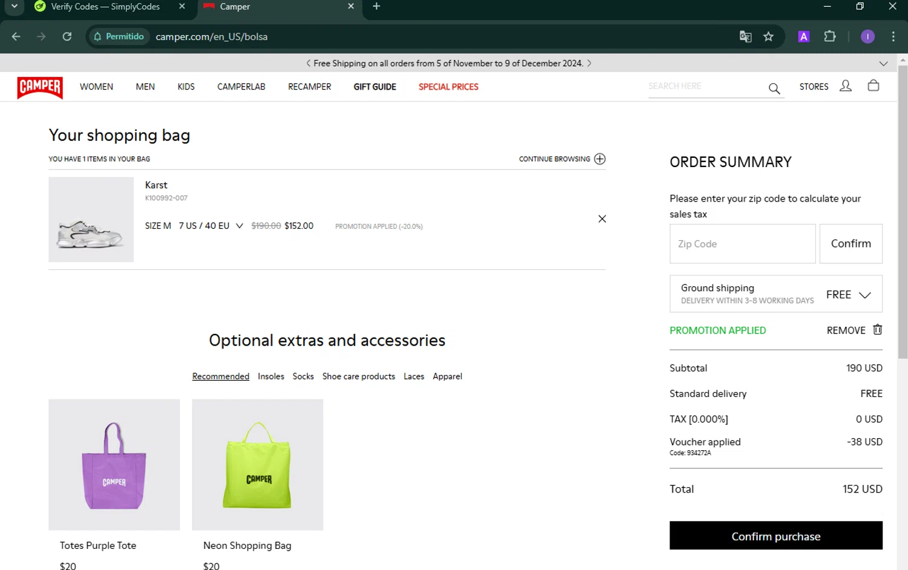Focus the Zip Code input field
This screenshot has height=570, width=908.
click(x=742, y=244)
